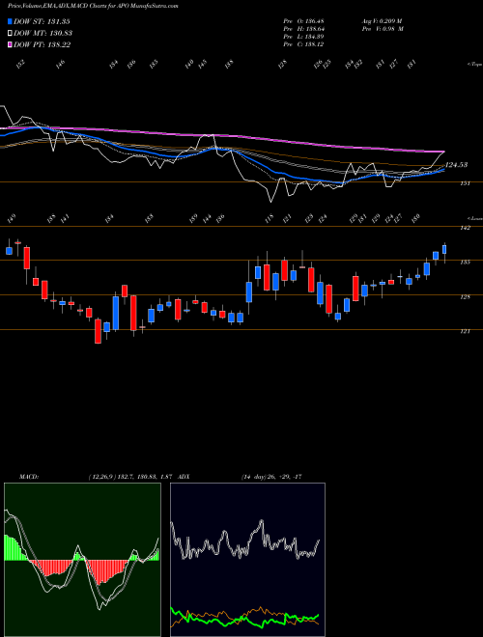
Task: Click inside the green MACD histogram panel
Action: click(x=82, y=560)
